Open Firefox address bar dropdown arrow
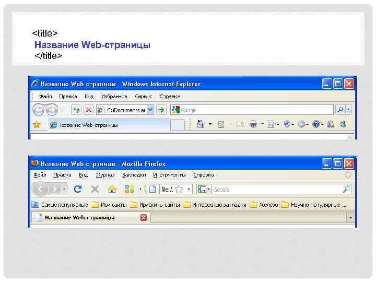This screenshot has width=376, height=282. coord(189,189)
